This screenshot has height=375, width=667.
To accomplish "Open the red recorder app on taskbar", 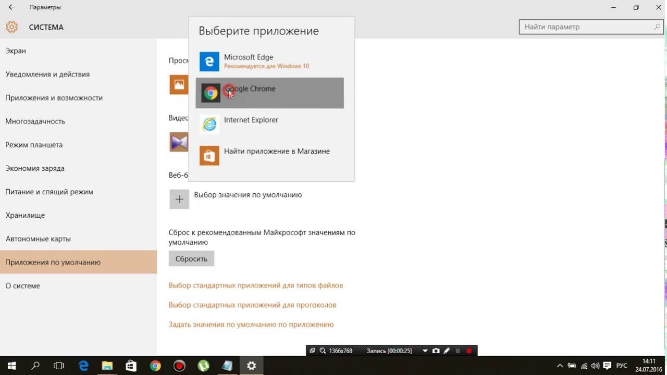I will (179, 366).
